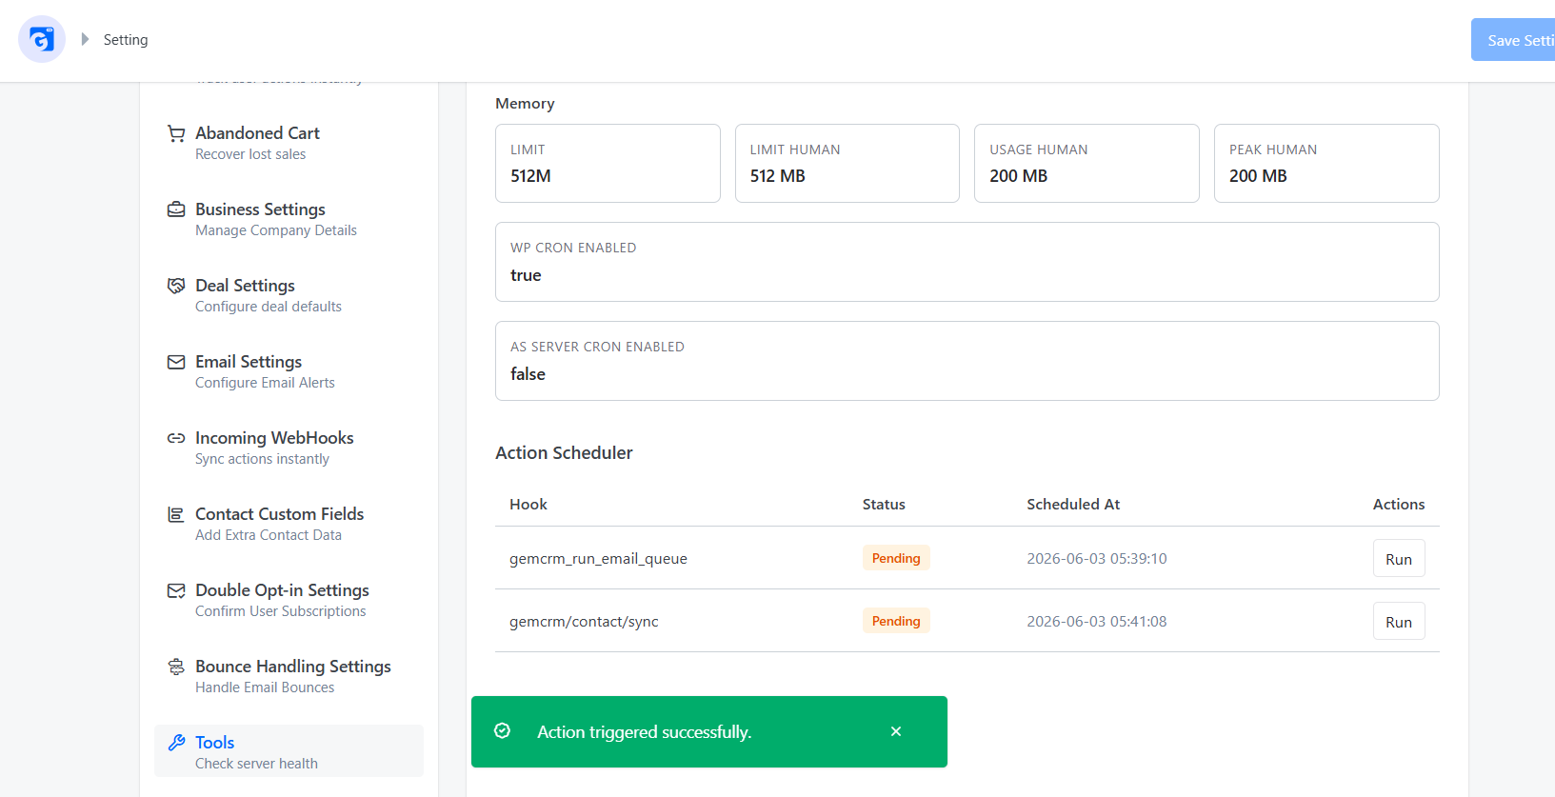Screen dimensions: 1555x797
Task: Click the PEAK HUMAN 200 MB card
Action: click(x=1326, y=163)
